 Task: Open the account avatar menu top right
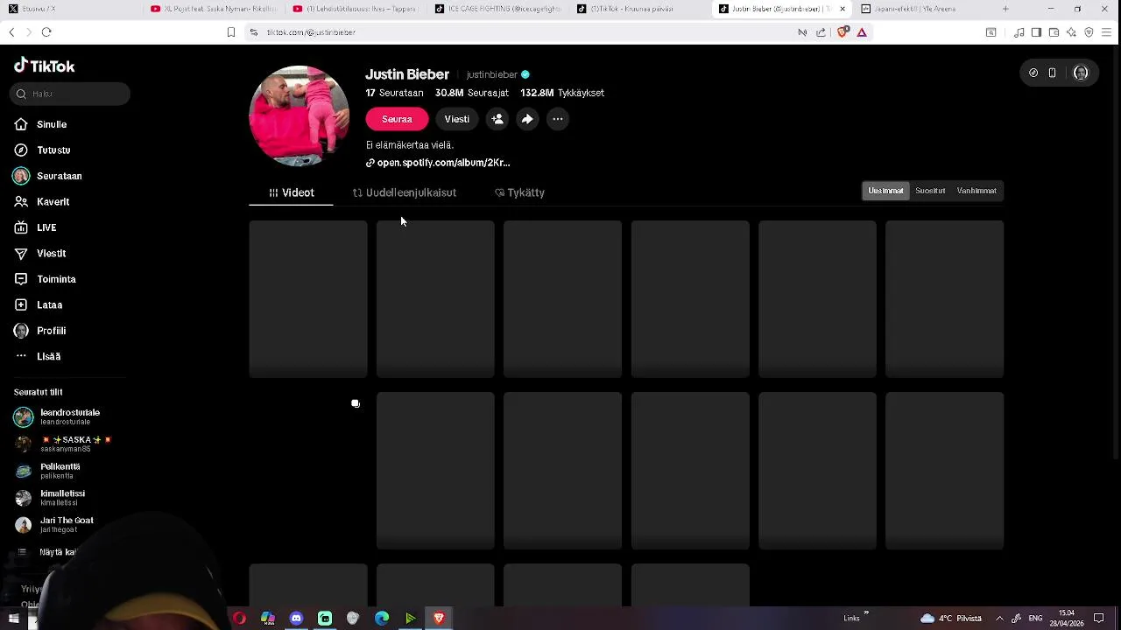[x=1081, y=73]
